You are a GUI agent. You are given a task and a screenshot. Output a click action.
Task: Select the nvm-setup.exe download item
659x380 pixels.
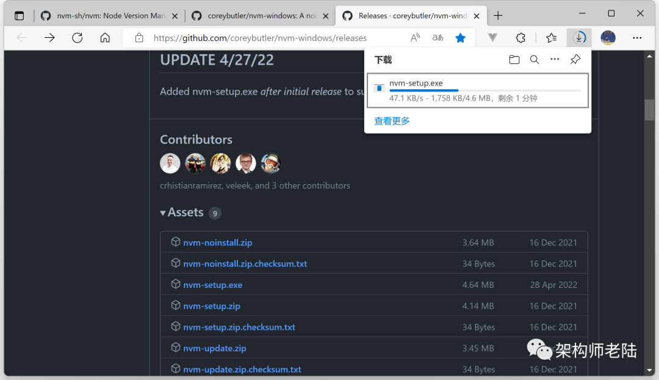click(478, 91)
